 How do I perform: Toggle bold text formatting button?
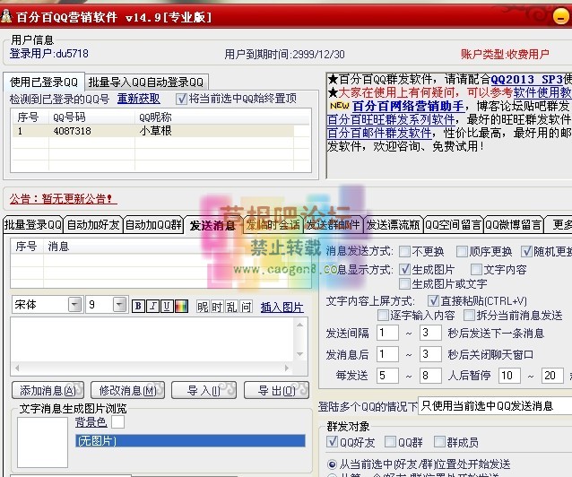[138, 307]
